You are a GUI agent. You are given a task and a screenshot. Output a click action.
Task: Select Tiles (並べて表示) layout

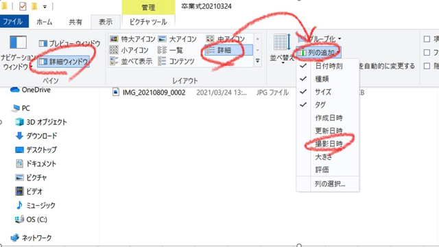(131, 61)
